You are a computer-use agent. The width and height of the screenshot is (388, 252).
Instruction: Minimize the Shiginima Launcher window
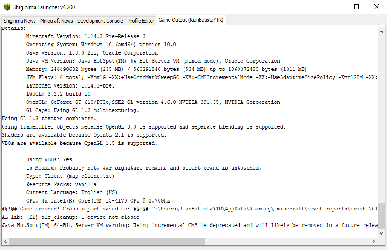tap(336, 7)
